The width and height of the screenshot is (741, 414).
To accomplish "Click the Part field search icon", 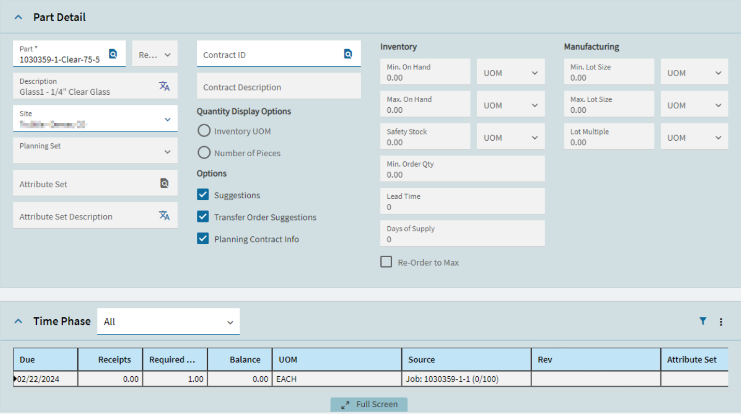I will point(113,54).
